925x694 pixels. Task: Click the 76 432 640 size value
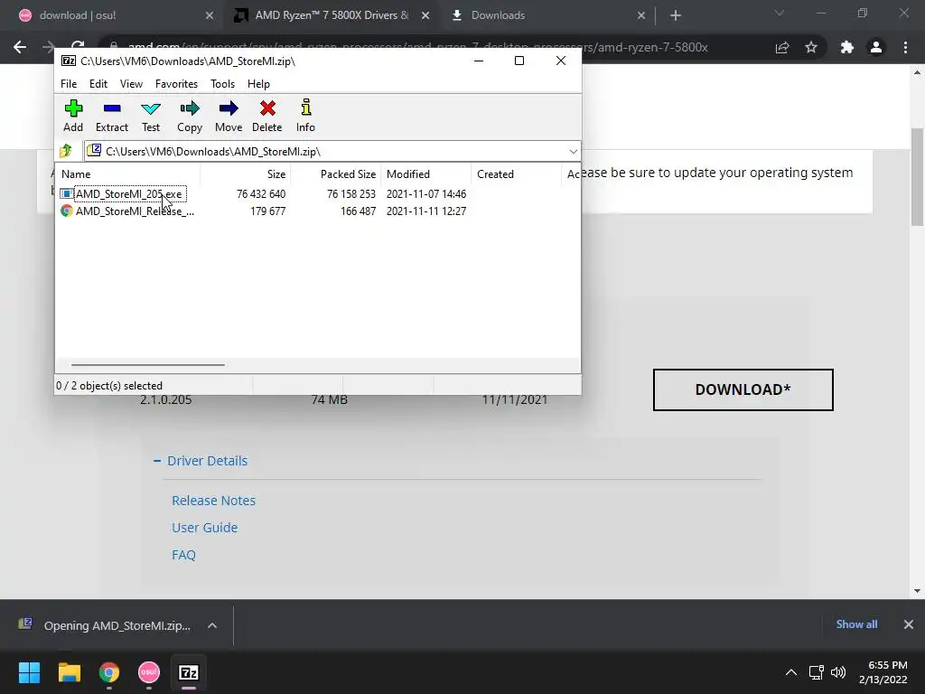click(x=261, y=194)
